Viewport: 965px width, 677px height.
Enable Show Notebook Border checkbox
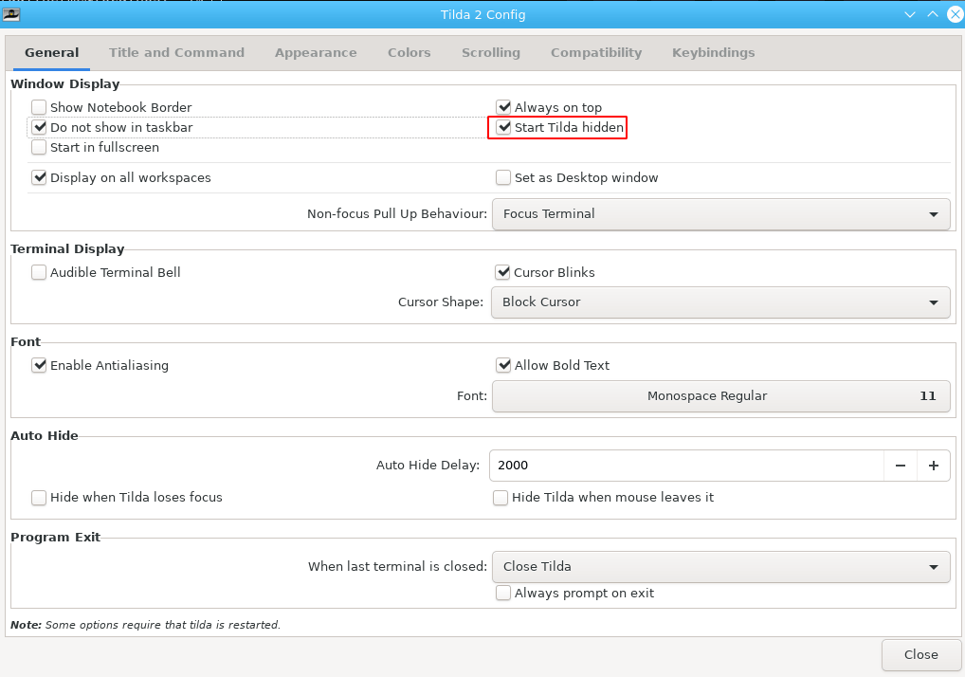(39, 108)
